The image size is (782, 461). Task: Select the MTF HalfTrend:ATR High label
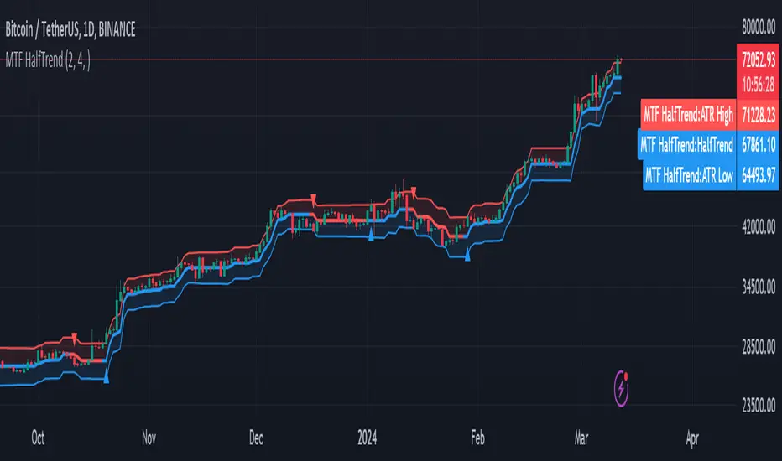coord(687,114)
